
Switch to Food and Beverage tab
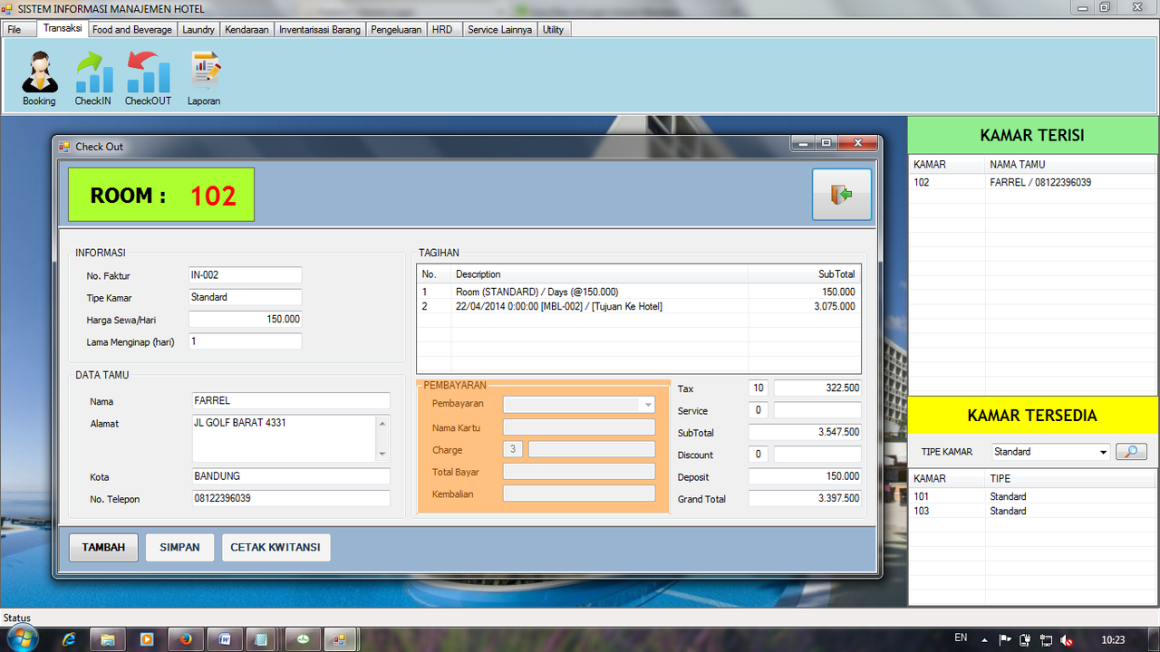point(132,30)
